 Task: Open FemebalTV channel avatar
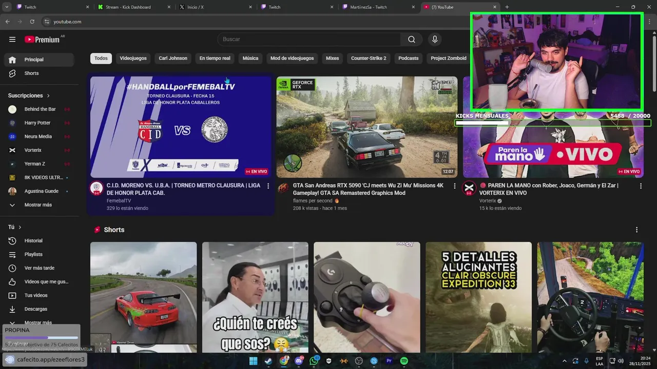pos(96,188)
